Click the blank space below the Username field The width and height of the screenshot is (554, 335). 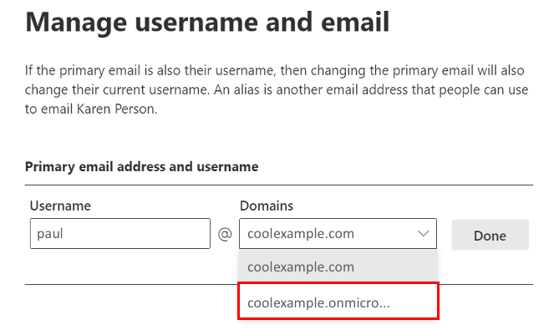(x=119, y=267)
